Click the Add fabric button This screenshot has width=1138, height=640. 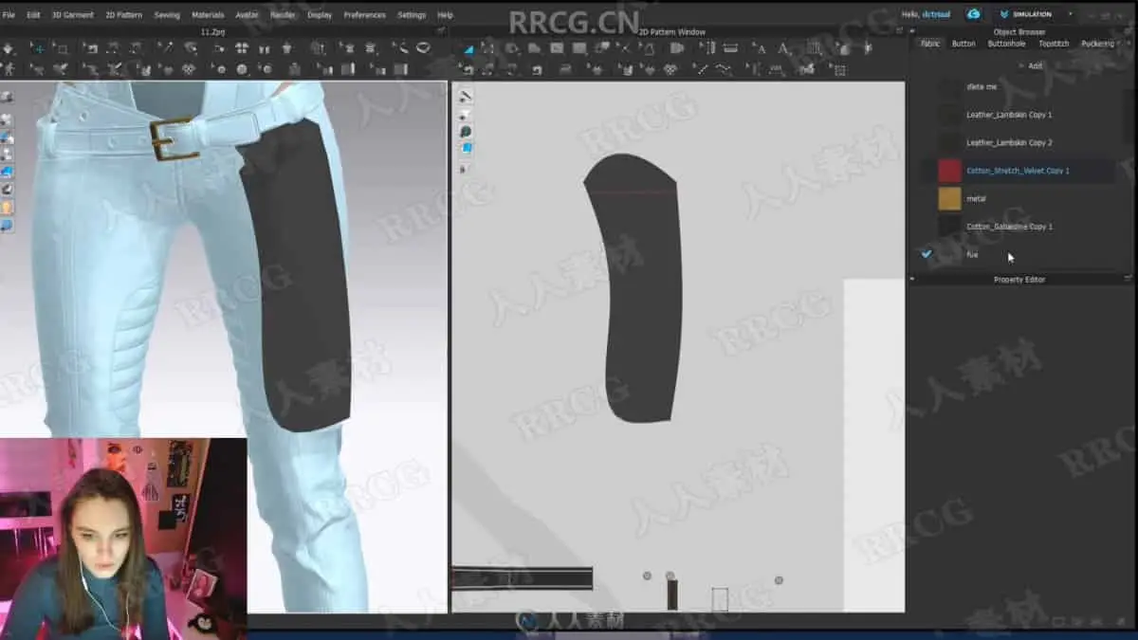[x=1032, y=66]
